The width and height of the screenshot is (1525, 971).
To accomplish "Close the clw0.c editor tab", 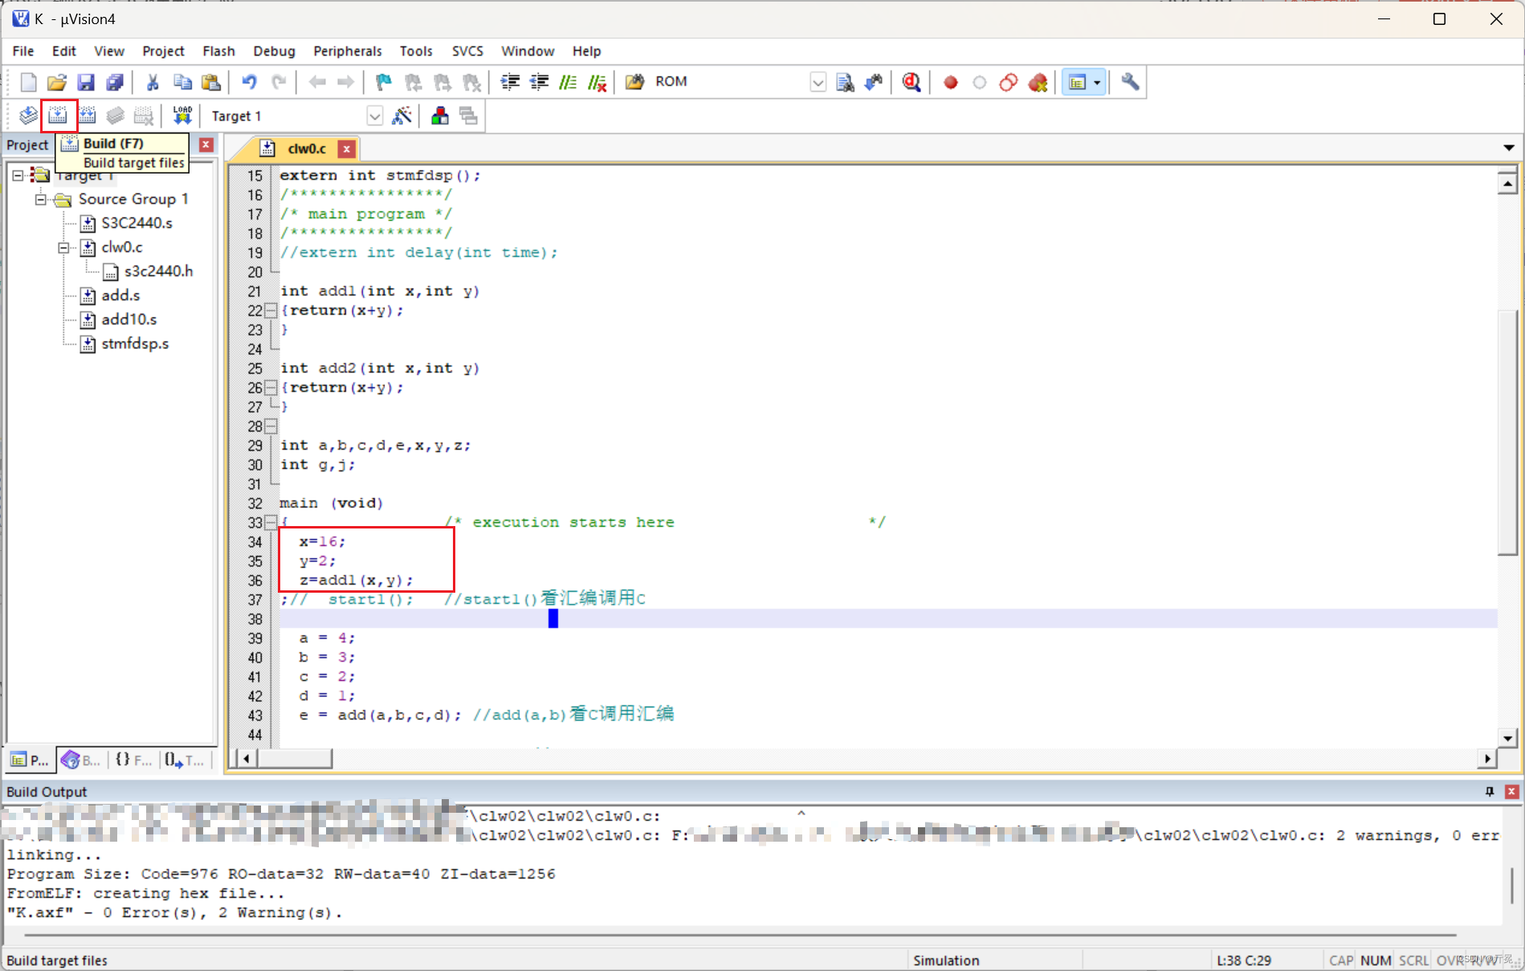I will pyautogui.click(x=346, y=149).
